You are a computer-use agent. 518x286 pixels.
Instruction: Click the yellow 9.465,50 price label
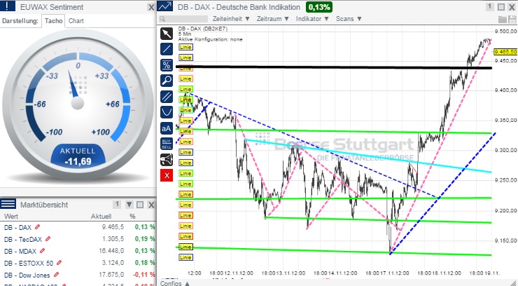pyautogui.click(x=505, y=52)
